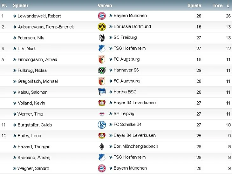This screenshot has width=232, height=176.
Task: Open Werner, Timo player profile
Action: click(x=30, y=114)
